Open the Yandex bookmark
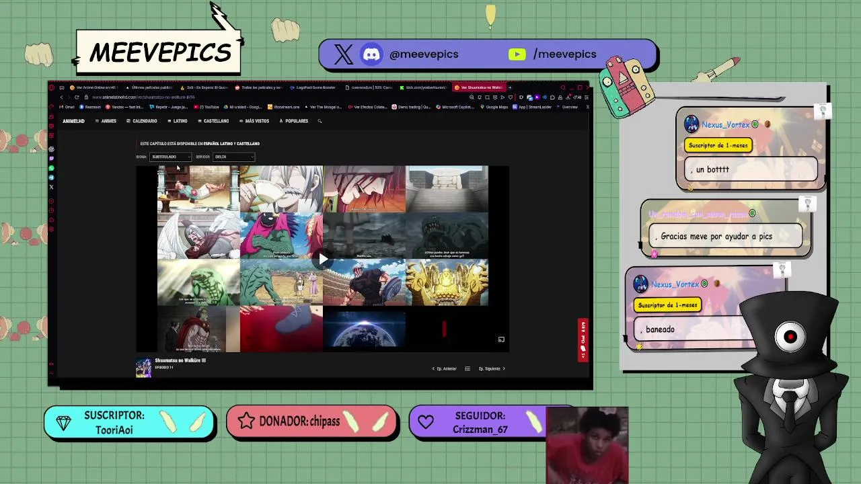Viewport: 861px width, 484px height. point(124,107)
